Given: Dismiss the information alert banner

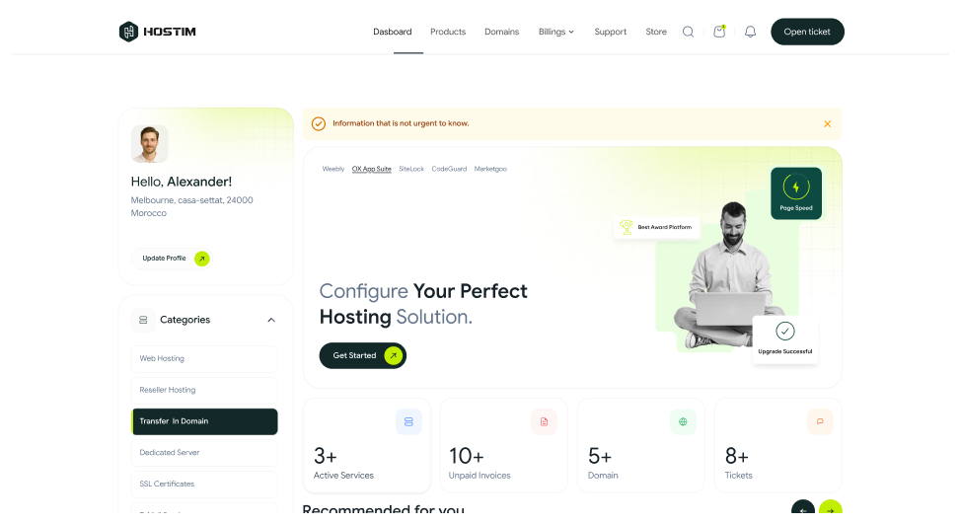Looking at the screenshot, I should [x=827, y=123].
